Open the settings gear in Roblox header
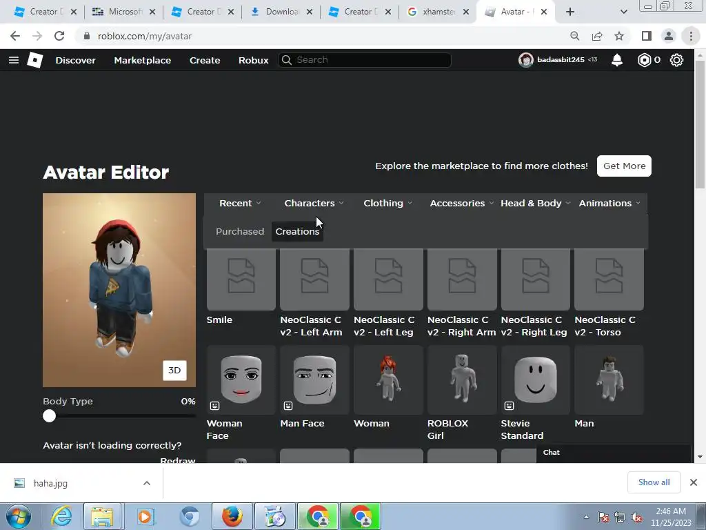Viewport: 706px width, 530px height. point(676,60)
